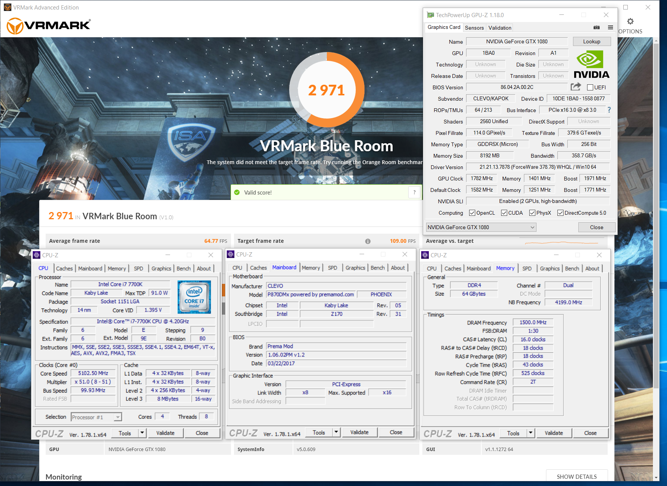
Task: Open VRMark Options gear icon
Action: pos(630,22)
